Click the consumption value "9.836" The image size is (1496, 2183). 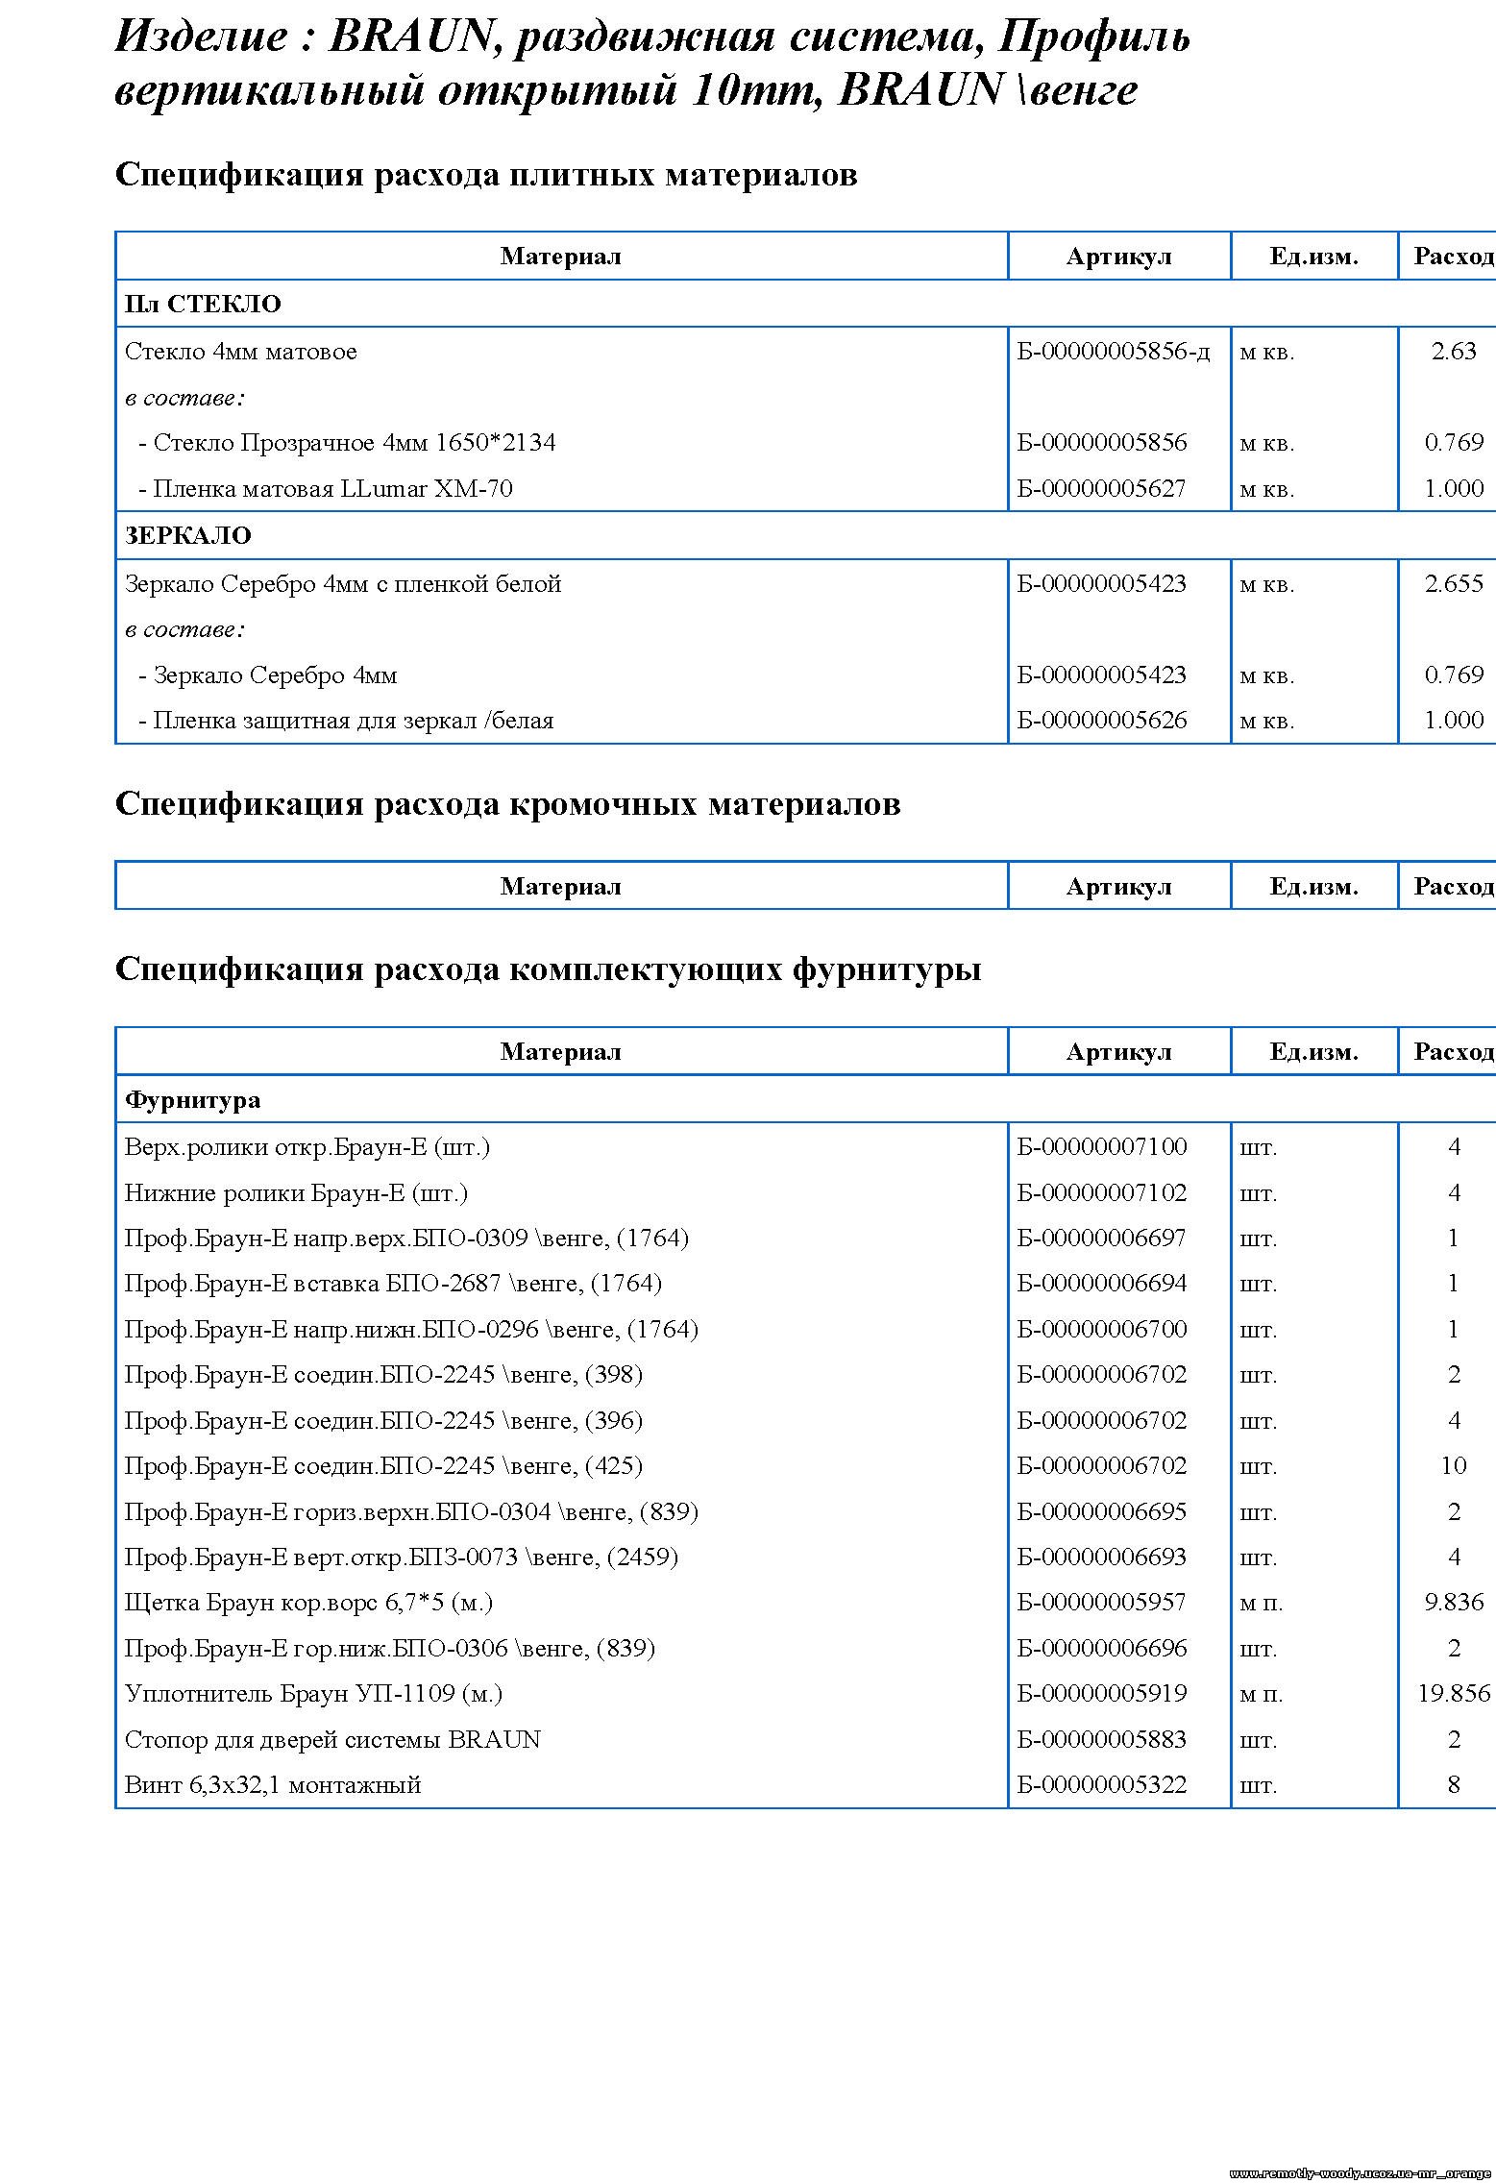tap(1454, 1603)
